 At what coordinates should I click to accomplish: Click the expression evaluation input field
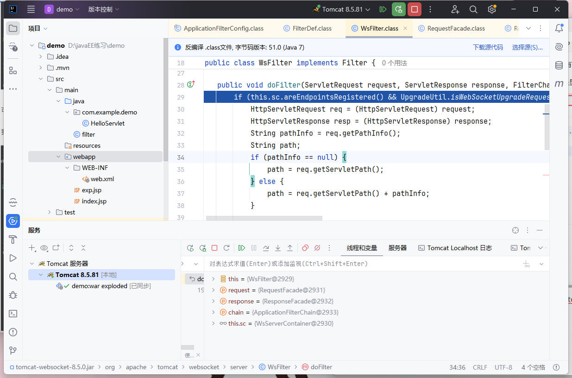[361, 264]
